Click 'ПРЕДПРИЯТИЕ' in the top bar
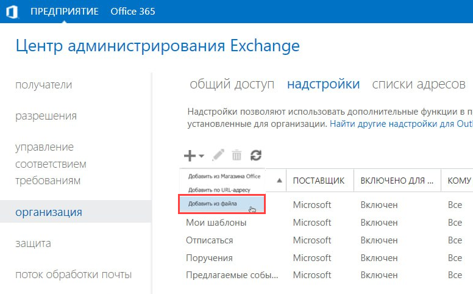Viewport: 473px width, 294px height. pos(65,12)
